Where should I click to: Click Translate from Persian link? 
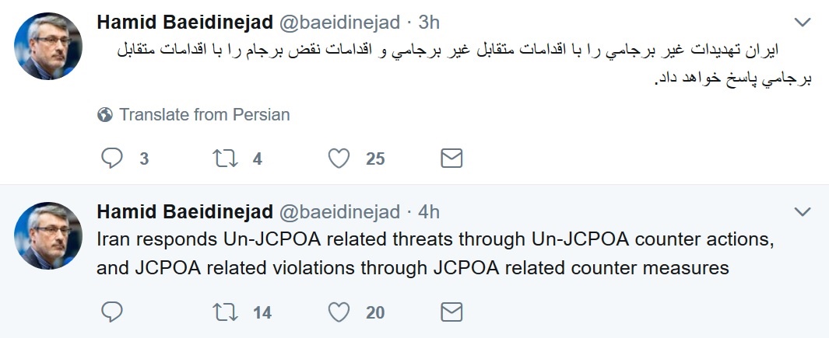coord(204,114)
